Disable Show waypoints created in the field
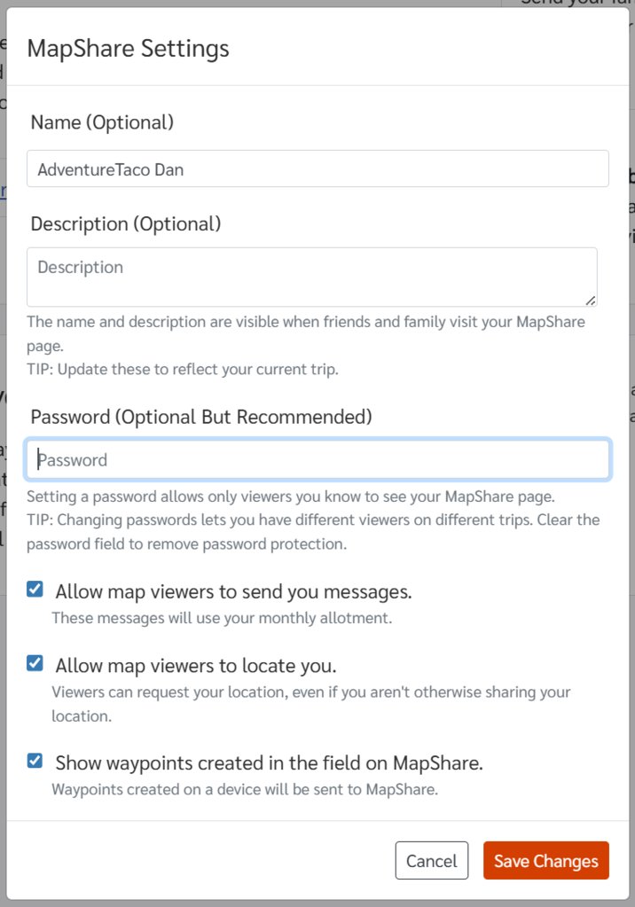The width and height of the screenshot is (635, 907). [x=35, y=761]
